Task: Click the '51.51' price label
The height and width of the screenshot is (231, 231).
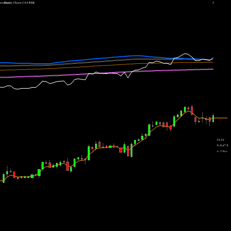Action: 220,140
